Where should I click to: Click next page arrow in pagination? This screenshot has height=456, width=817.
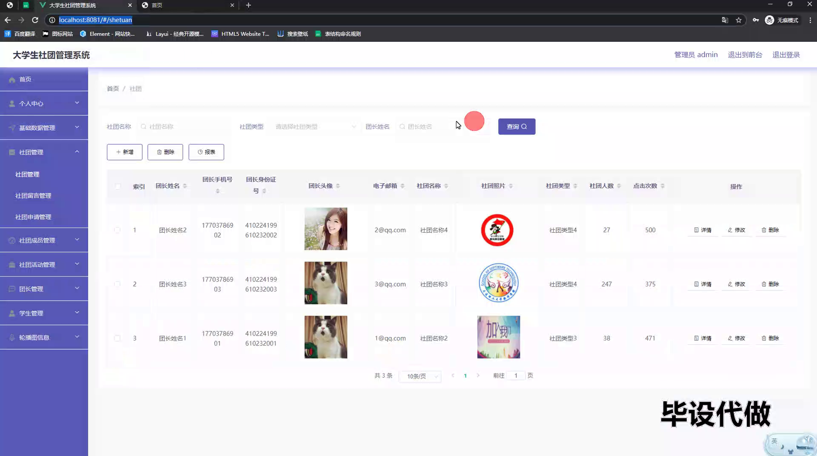(478, 376)
